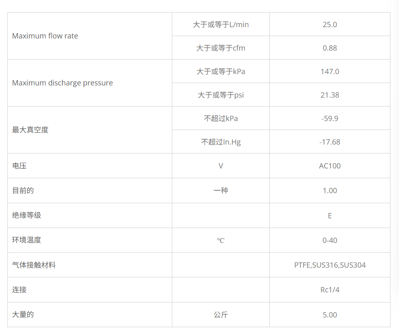Click the 0-40 temperature range value
This screenshot has height=330, width=399.
pyautogui.click(x=330, y=241)
